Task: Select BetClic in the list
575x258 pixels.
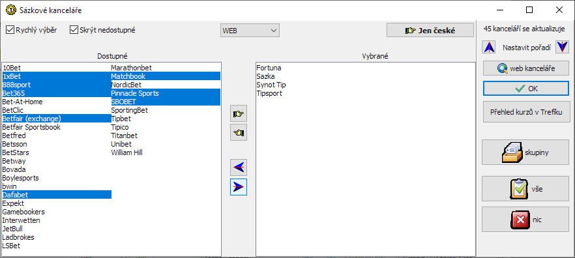Action: pos(57,110)
